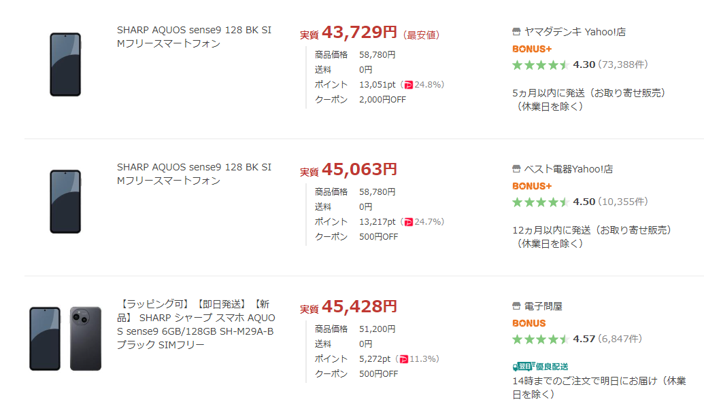Click the BONUS badge under 電子問屋

click(x=529, y=323)
